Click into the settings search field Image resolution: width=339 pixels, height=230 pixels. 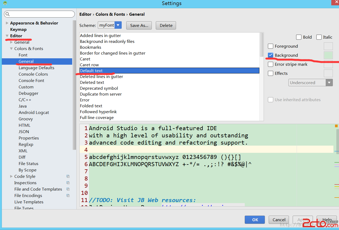[x=41, y=14]
